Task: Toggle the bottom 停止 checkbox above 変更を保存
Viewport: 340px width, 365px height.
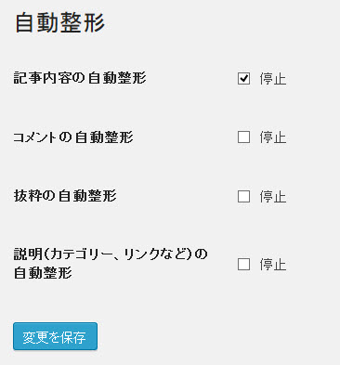Action: [243, 265]
